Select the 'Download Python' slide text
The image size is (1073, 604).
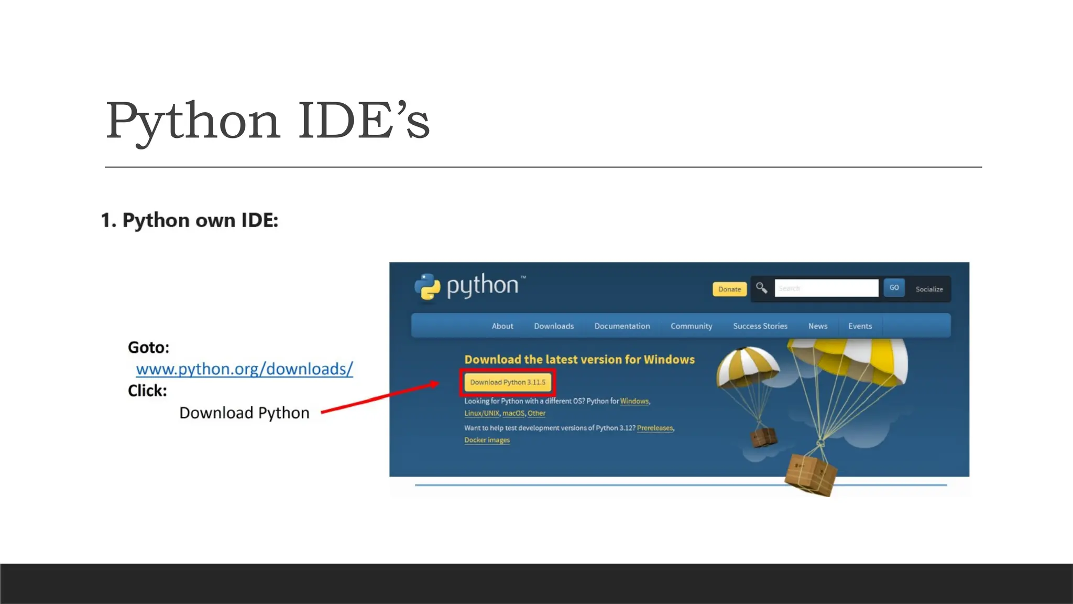tap(244, 413)
